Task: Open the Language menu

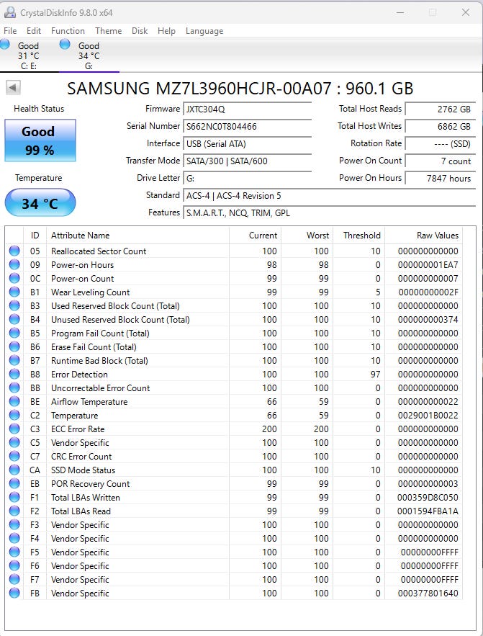Action: 204,31
